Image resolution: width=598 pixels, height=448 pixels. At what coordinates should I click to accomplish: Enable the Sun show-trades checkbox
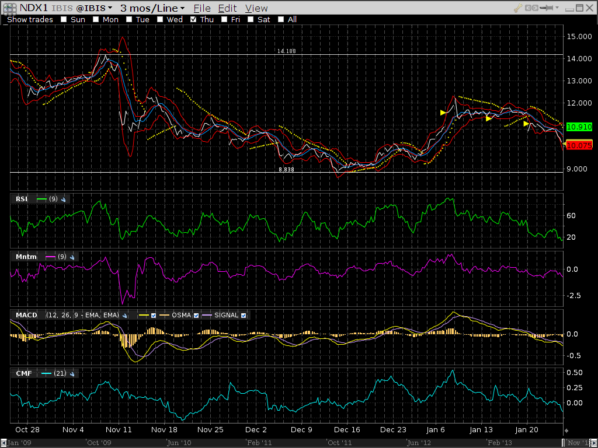click(x=63, y=19)
